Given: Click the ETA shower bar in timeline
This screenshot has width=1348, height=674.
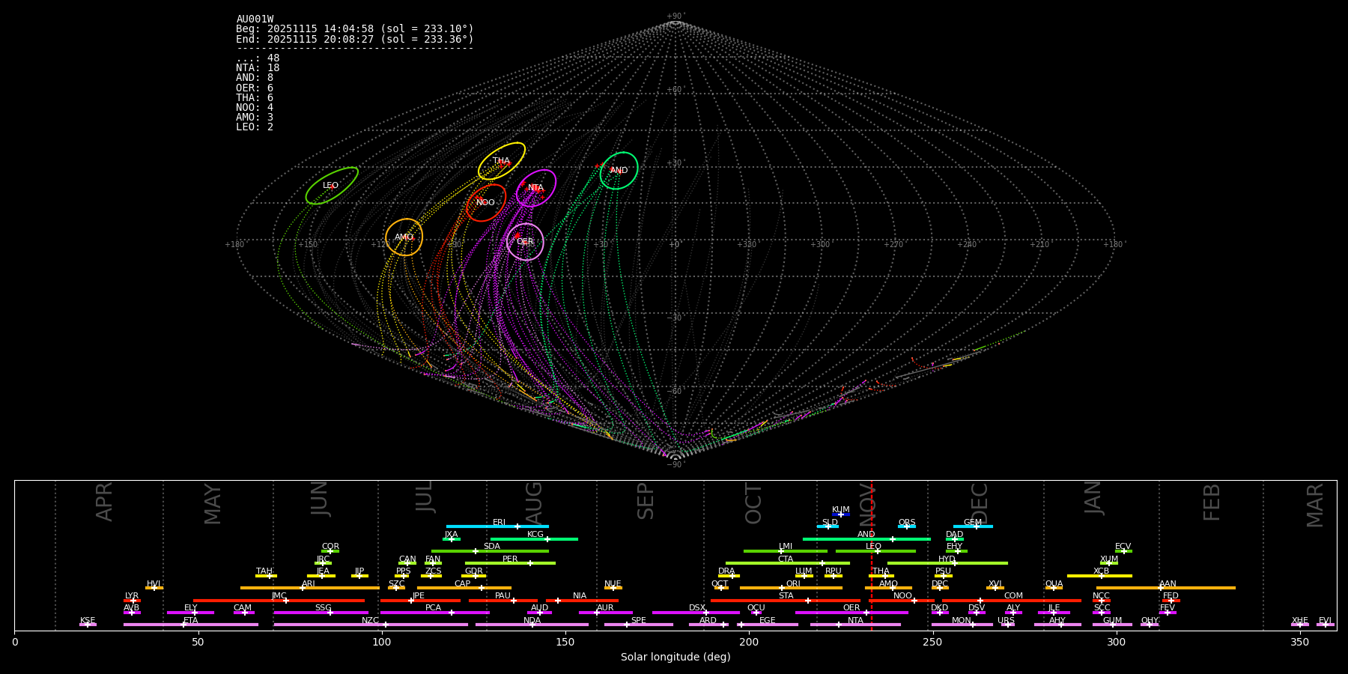Looking at the screenshot, I should pos(190,625).
